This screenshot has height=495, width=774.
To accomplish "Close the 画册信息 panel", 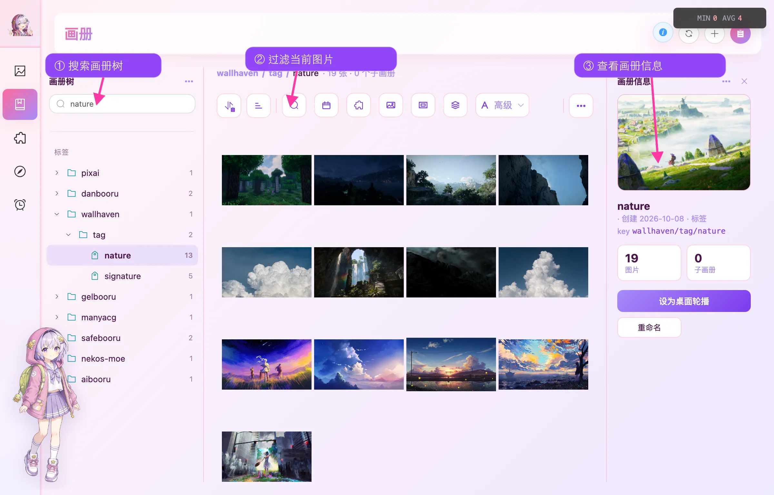I will pyautogui.click(x=744, y=82).
